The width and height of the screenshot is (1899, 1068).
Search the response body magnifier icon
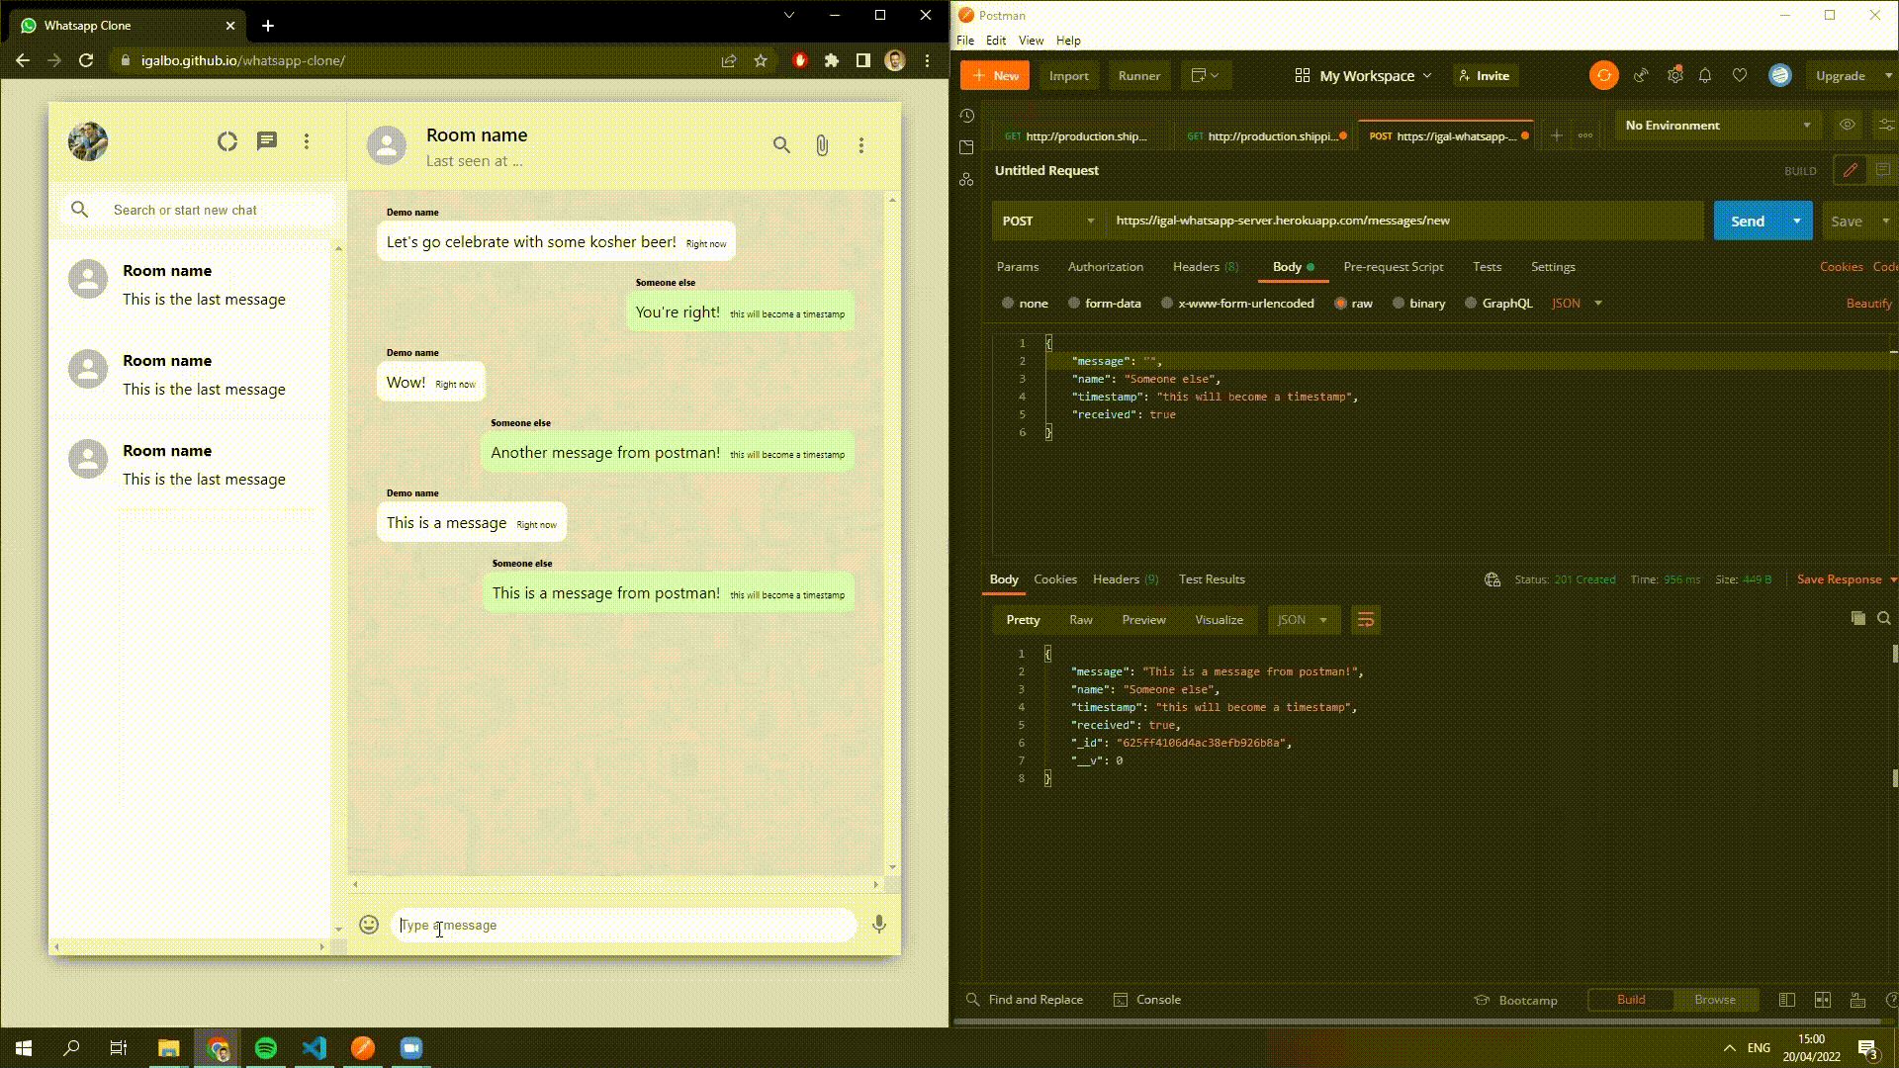[1884, 618]
